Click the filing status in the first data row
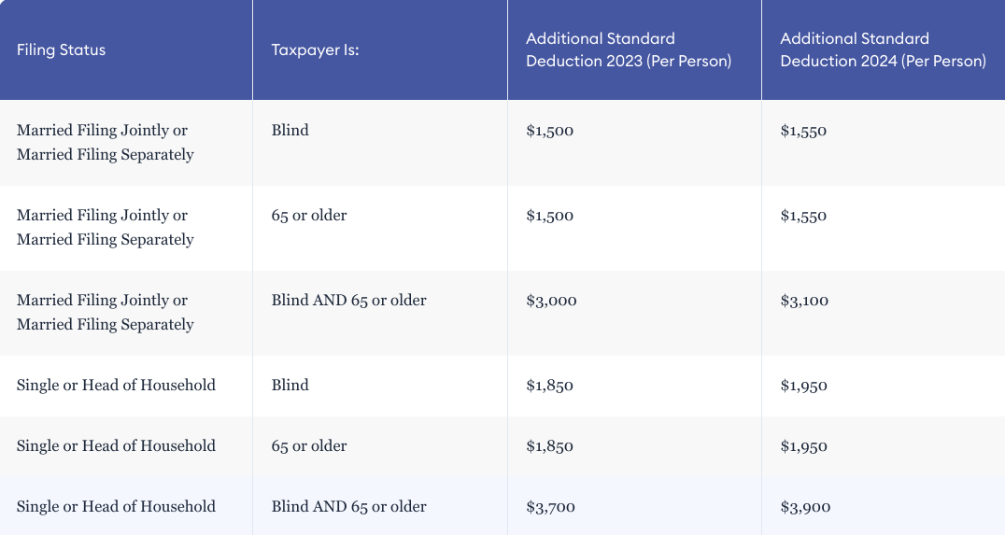This screenshot has width=1005, height=535. [x=105, y=142]
